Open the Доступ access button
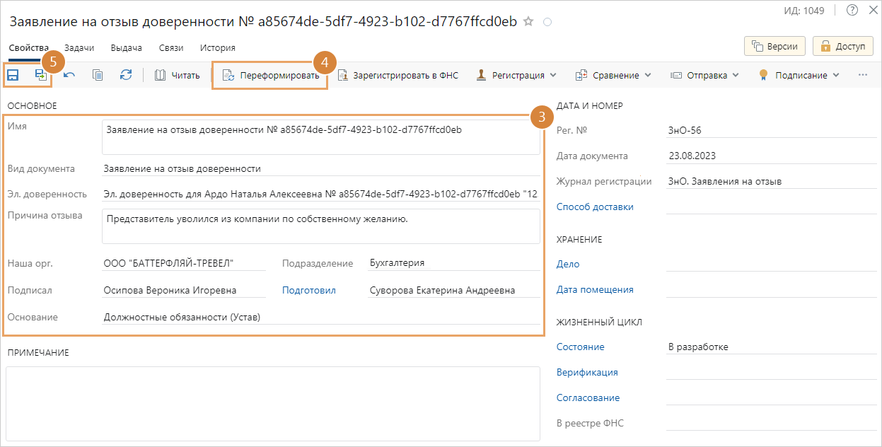Screen dimensions: 882x447 pos(842,46)
